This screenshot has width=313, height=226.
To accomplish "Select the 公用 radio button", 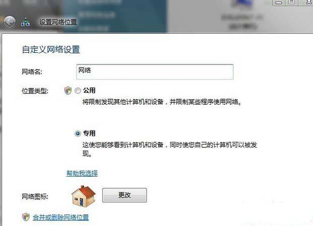I will pyautogui.click(x=78, y=91).
